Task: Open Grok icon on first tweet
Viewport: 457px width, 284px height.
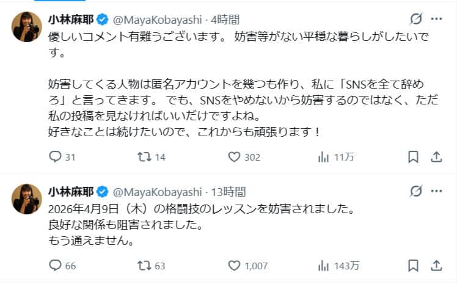Action: (416, 20)
